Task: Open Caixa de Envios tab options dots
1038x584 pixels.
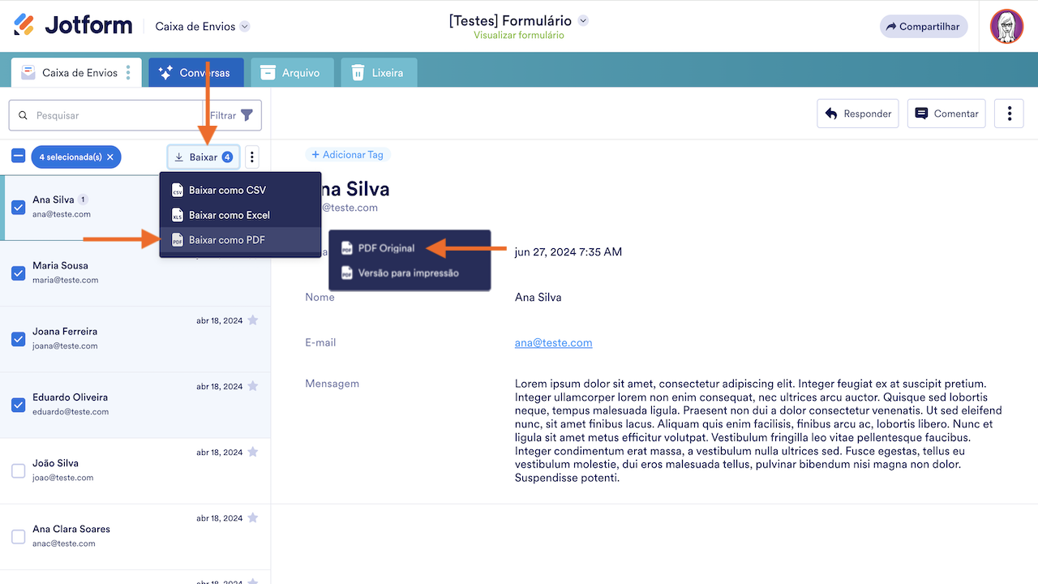Action: pos(128,73)
